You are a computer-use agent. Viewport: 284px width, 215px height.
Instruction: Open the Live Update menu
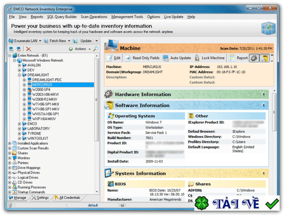coord(173,17)
